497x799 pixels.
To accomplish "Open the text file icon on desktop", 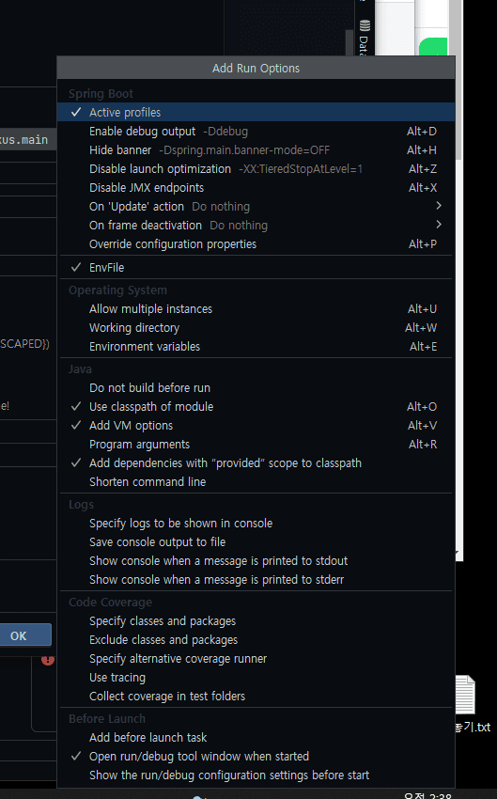I will pos(465,694).
